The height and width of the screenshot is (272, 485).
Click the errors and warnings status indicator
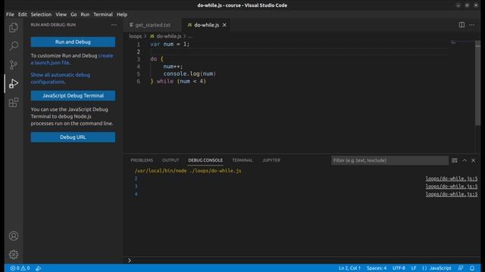[x=20, y=268]
